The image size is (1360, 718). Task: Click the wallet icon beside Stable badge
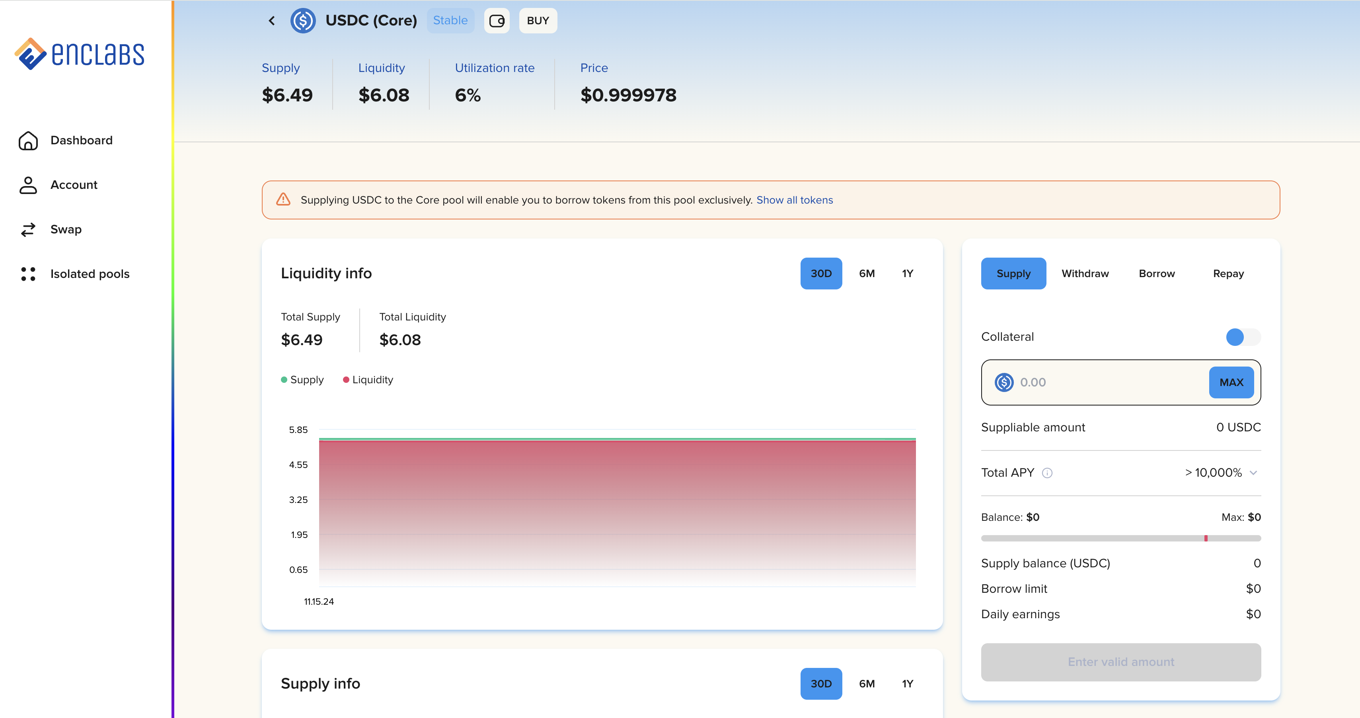496,21
